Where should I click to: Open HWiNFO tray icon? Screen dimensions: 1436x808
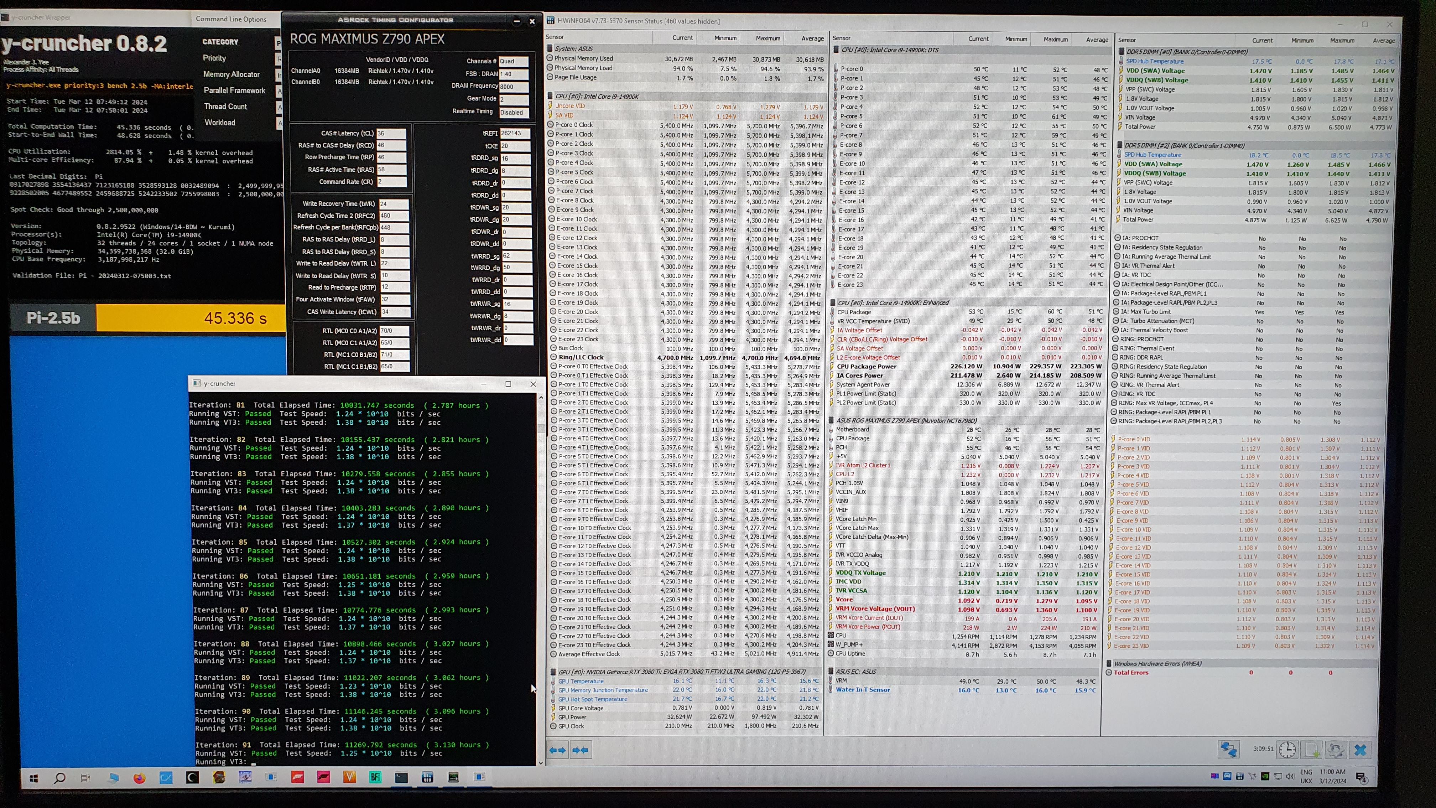tap(1240, 776)
